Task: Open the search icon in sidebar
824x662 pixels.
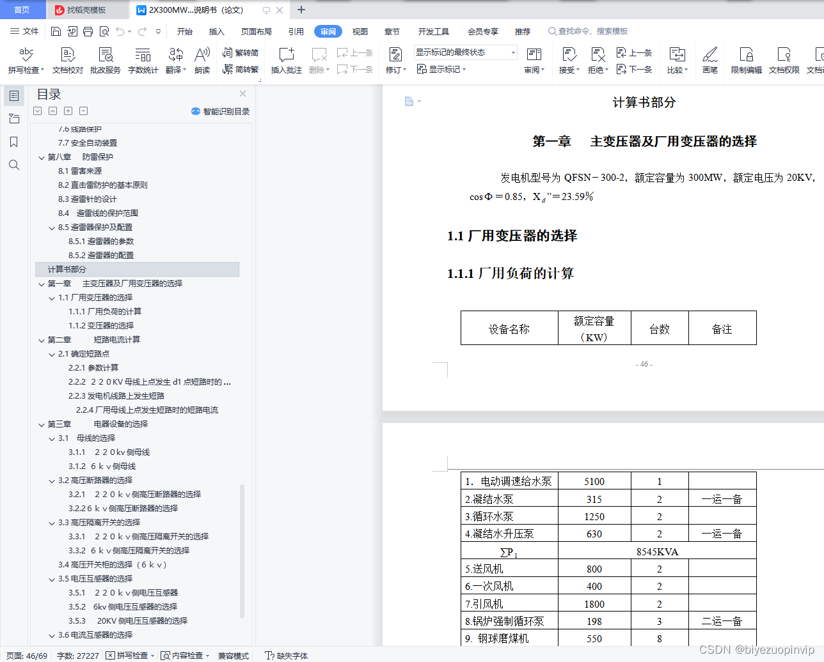Action: [x=14, y=165]
